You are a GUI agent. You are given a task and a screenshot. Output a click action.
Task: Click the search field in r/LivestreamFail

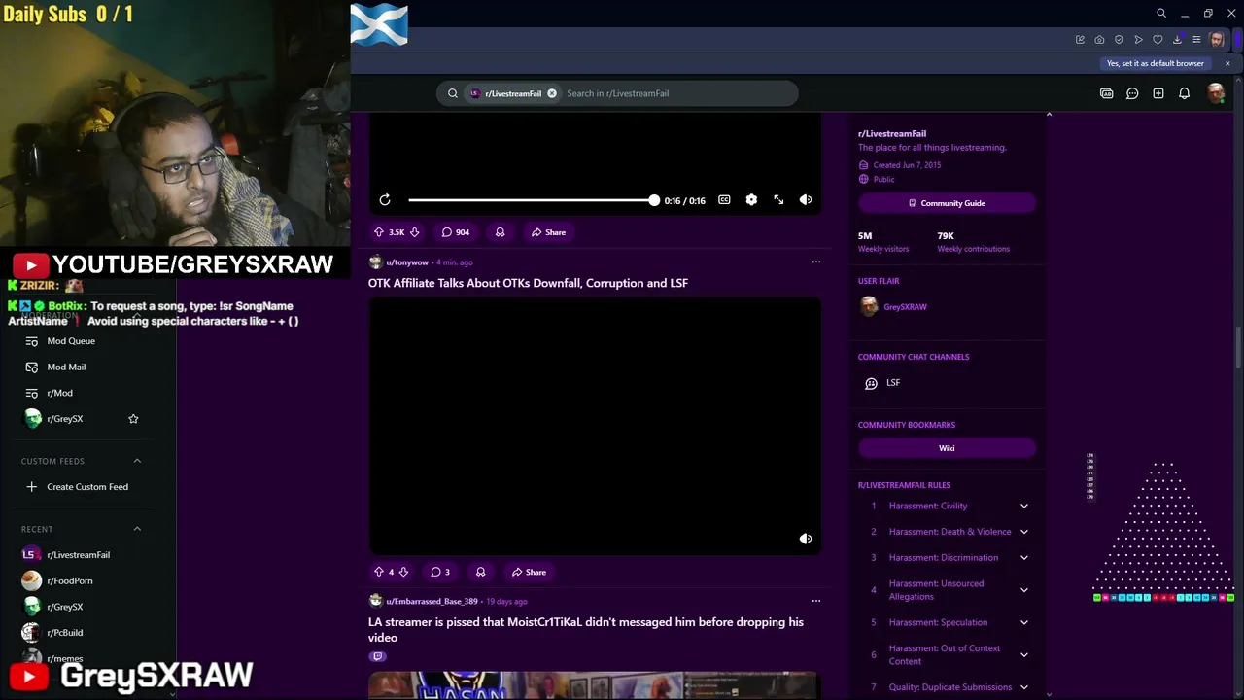[x=677, y=93]
